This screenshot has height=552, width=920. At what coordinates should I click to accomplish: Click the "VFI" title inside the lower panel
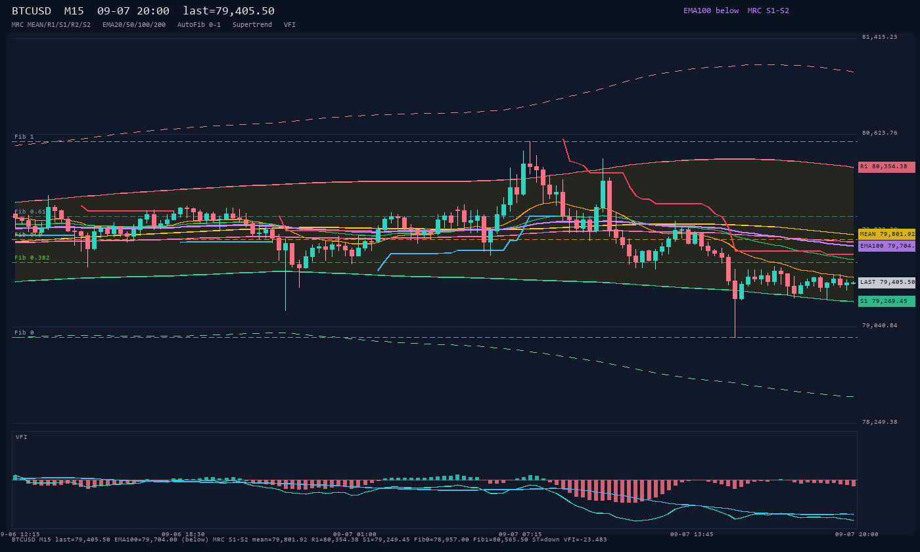(x=22, y=437)
